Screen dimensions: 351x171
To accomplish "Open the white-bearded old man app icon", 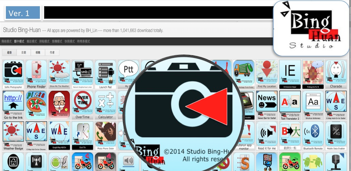I will coord(60,105).
